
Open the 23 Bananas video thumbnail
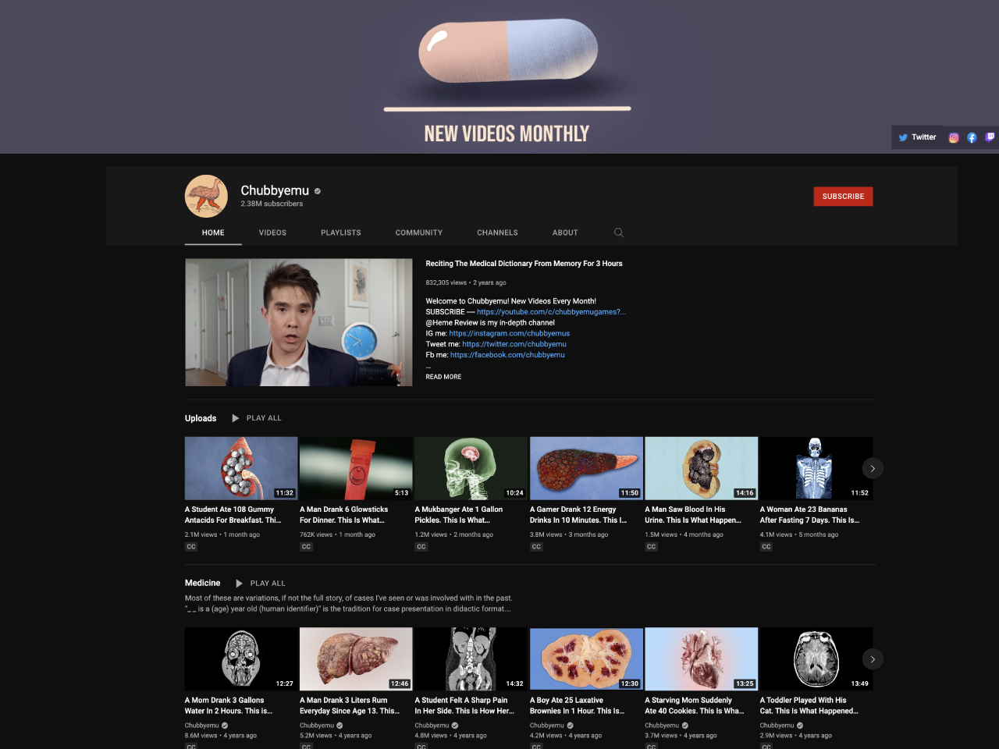tap(816, 468)
